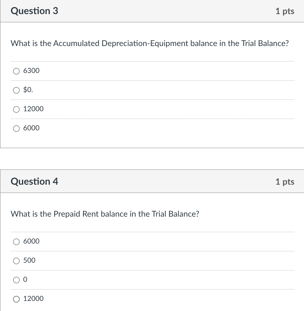This screenshot has height=311, width=304.
Task: Click the Question 3 header
Action: [x=34, y=11]
